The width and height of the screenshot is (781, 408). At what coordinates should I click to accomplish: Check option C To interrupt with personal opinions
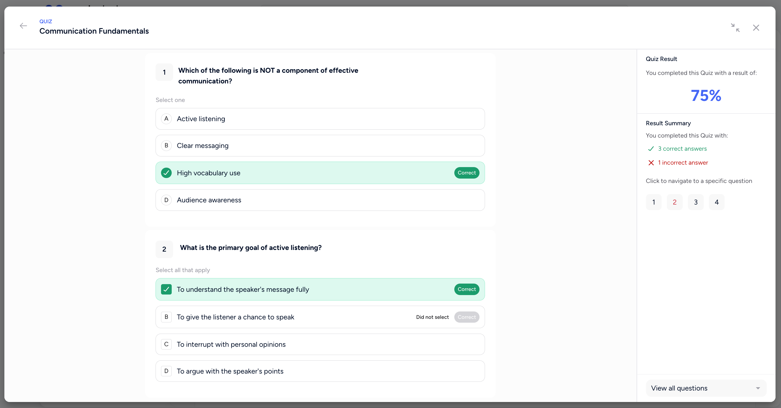coord(320,344)
